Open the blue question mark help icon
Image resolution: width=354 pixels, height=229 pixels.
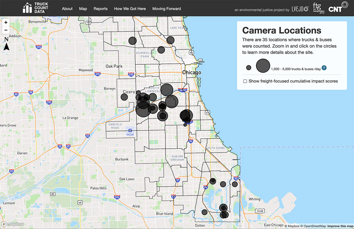[324, 68]
